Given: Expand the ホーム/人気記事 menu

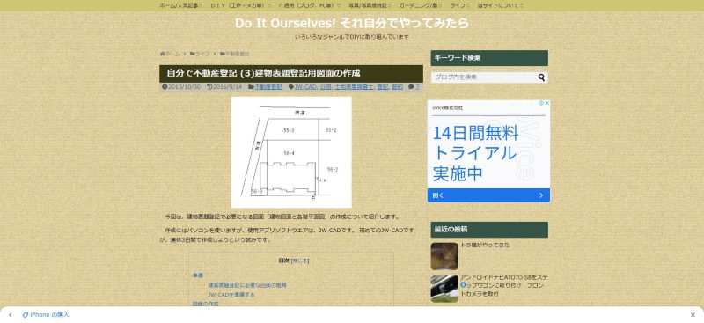Looking at the screenshot, I should click(x=181, y=5).
